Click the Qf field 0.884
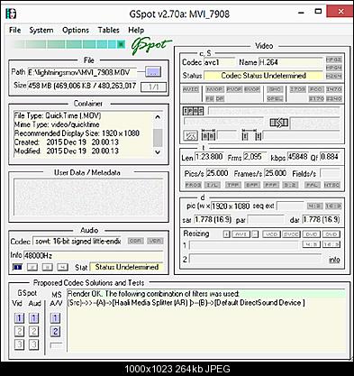The height and width of the screenshot is (376, 354). pos(330,157)
